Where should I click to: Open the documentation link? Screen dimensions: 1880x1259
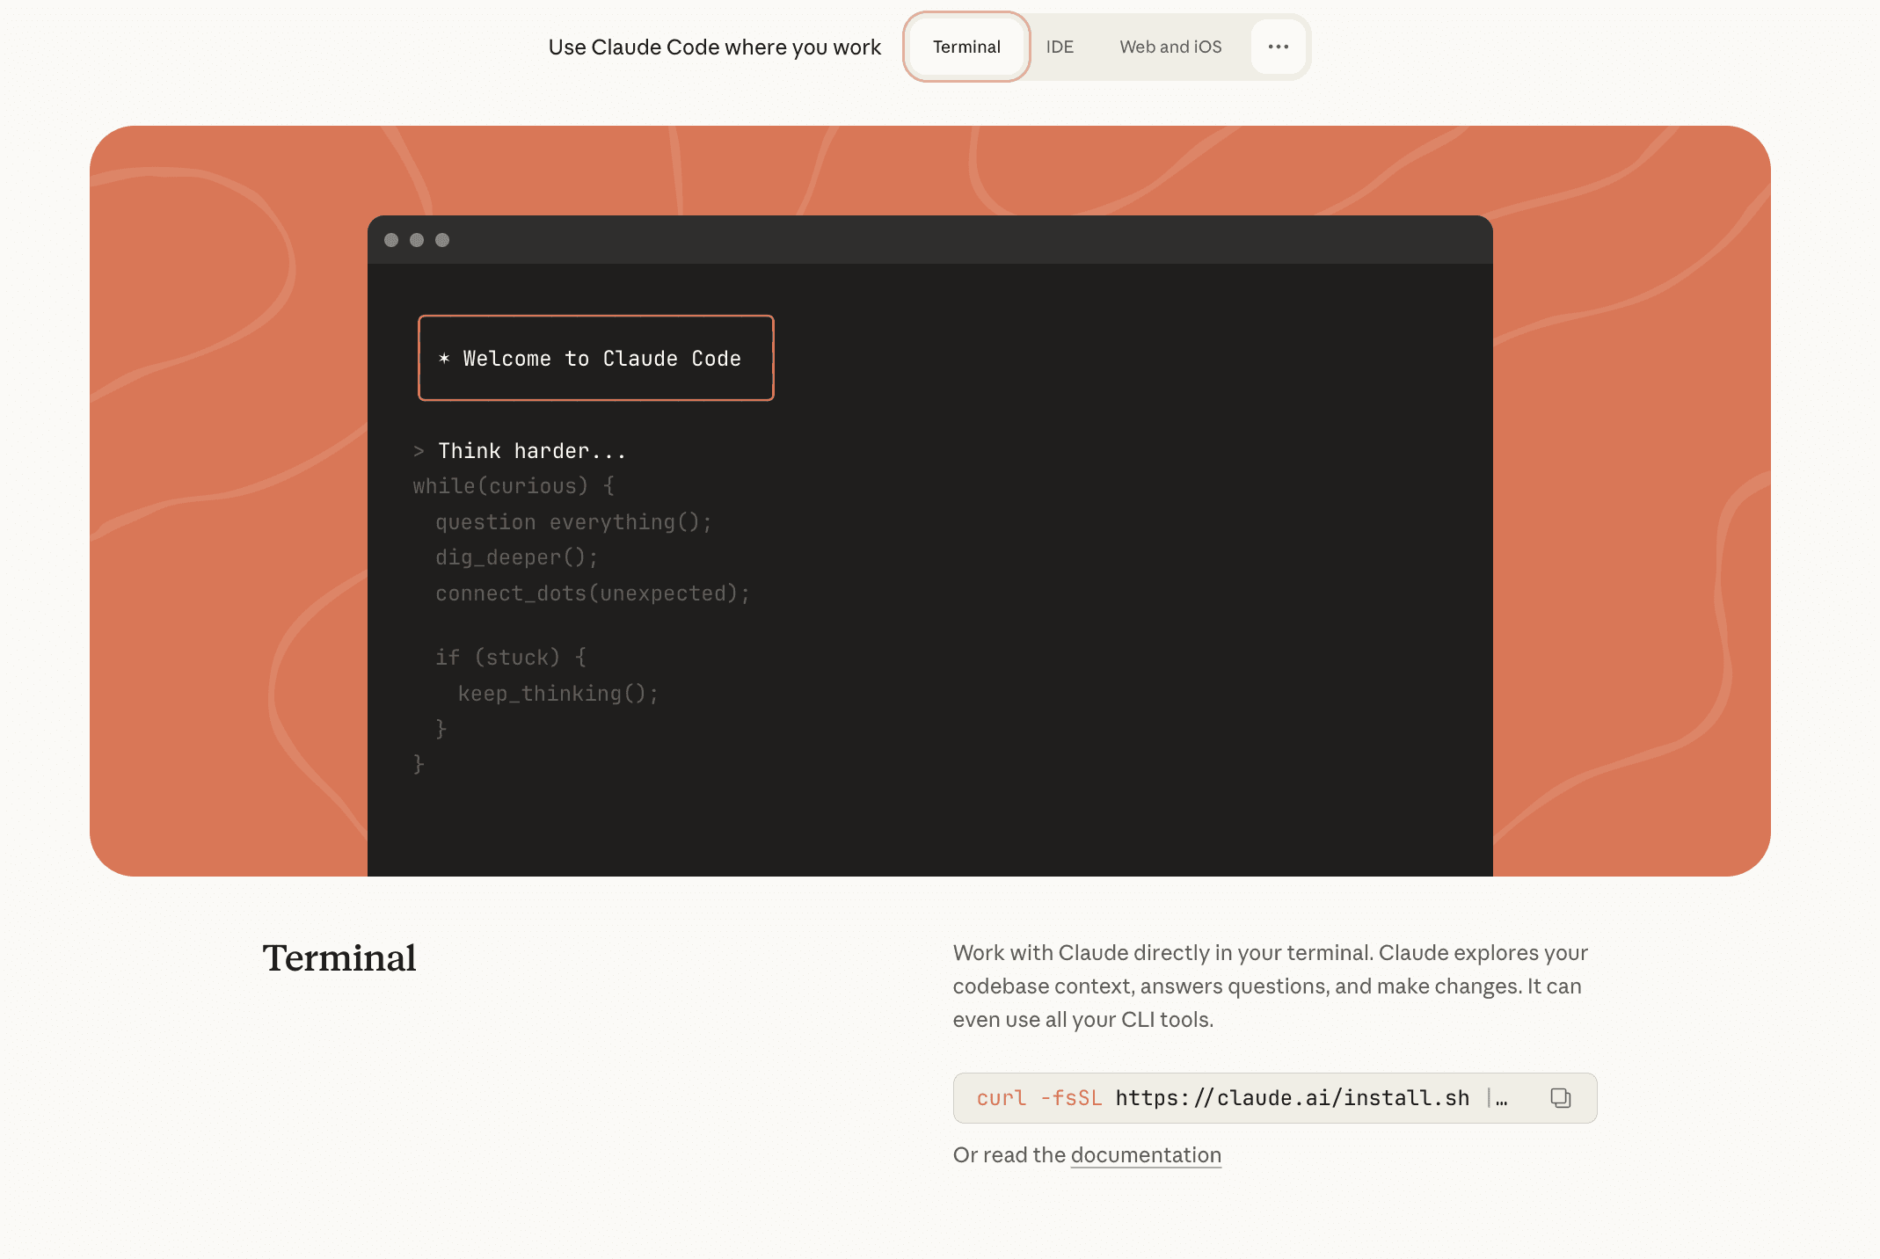[1146, 1155]
